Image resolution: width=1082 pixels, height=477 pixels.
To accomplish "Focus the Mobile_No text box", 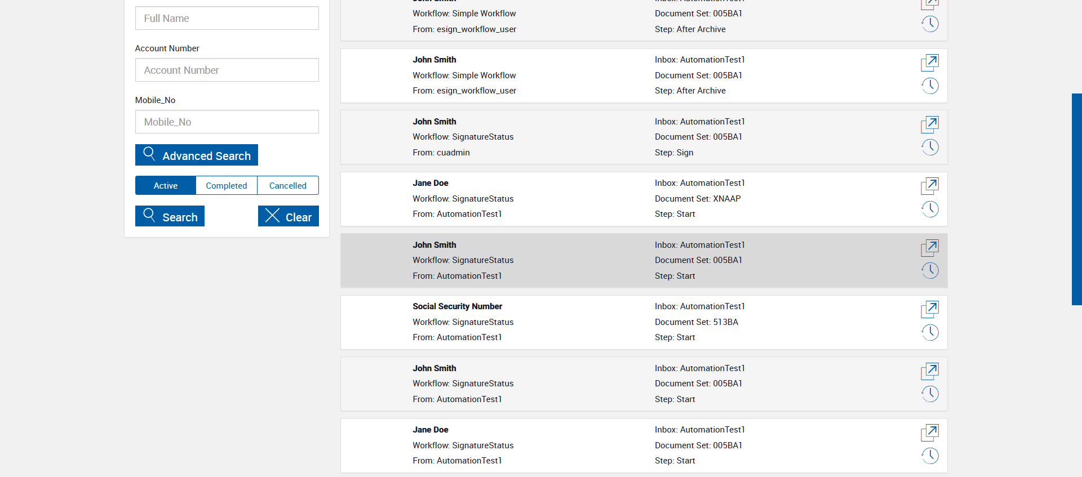I will [x=227, y=122].
